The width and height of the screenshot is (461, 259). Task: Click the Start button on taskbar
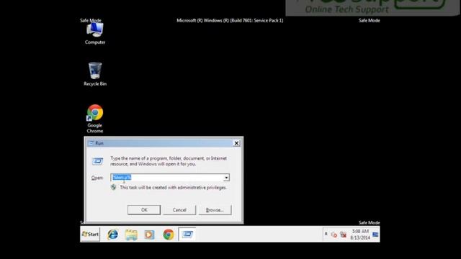(x=90, y=235)
